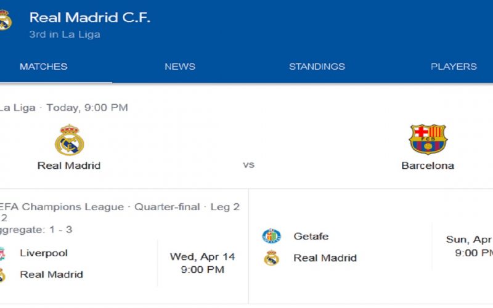Click Real Madrid crest in the Getafe fixture
Viewport: 493px width, 308px height.
271,258
